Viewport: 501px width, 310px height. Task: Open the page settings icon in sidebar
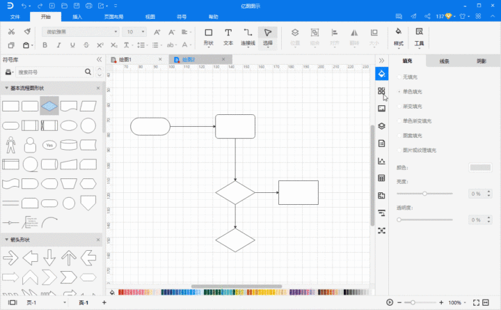(x=381, y=144)
